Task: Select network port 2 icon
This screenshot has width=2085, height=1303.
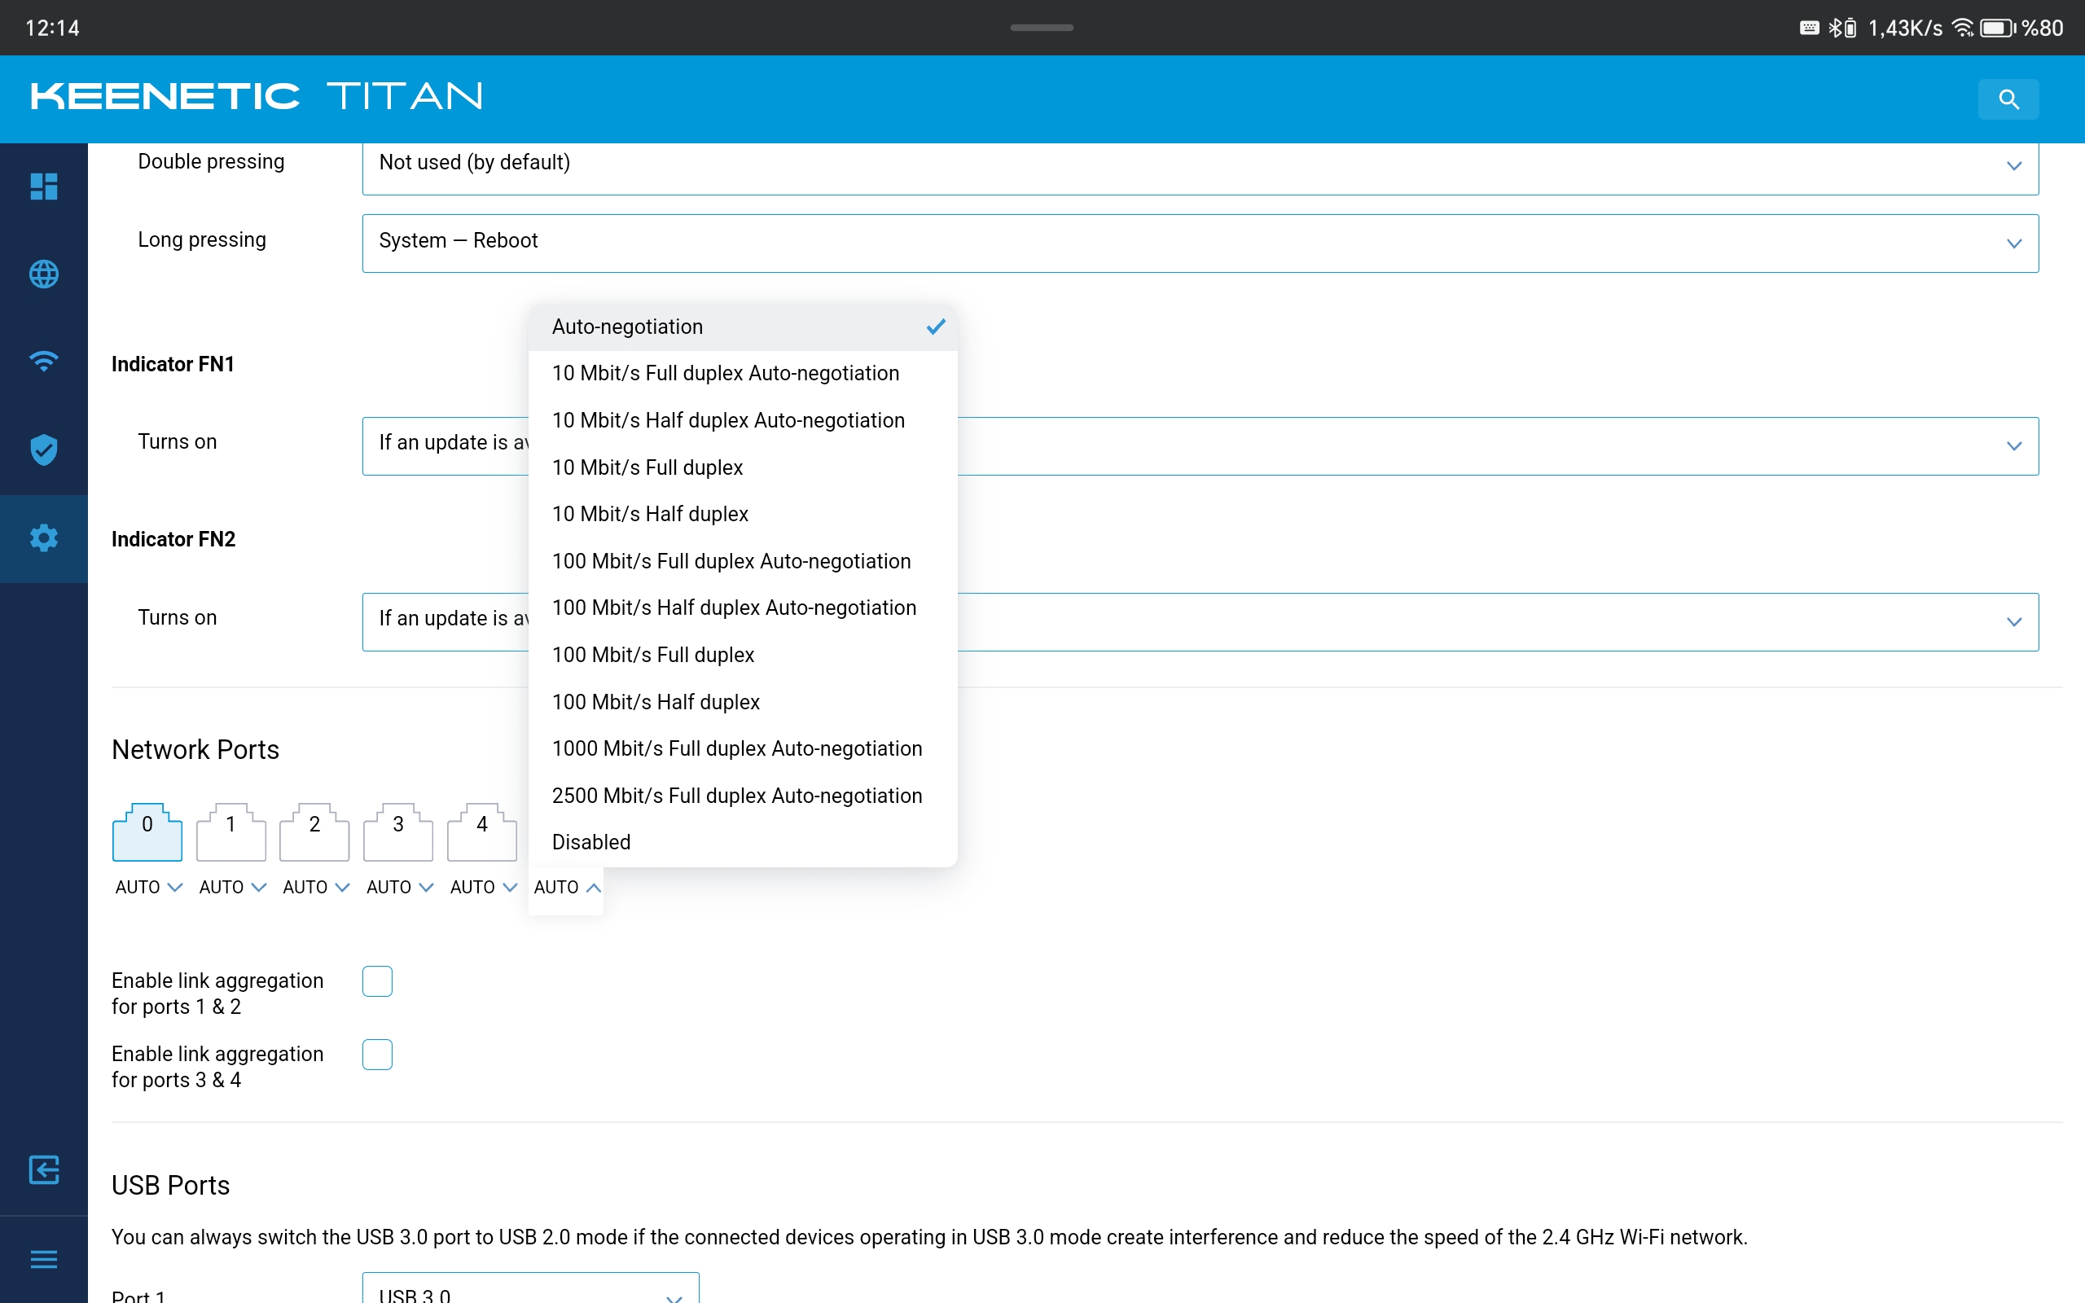Action: click(314, 831)
